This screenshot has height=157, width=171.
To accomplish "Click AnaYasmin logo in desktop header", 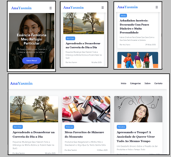I will click(21, 83).
